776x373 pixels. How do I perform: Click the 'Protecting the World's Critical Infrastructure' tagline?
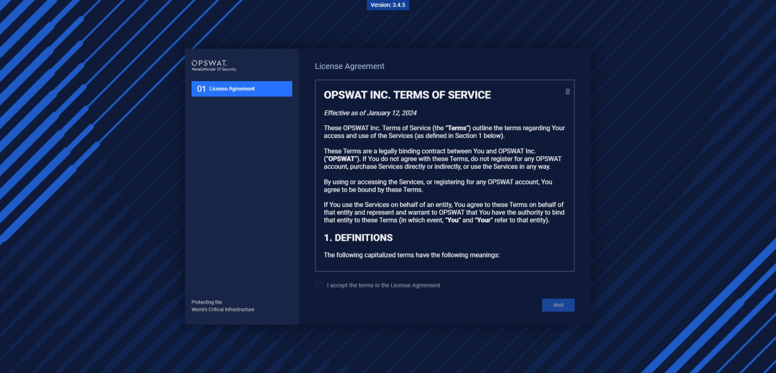tap(223, 306)
